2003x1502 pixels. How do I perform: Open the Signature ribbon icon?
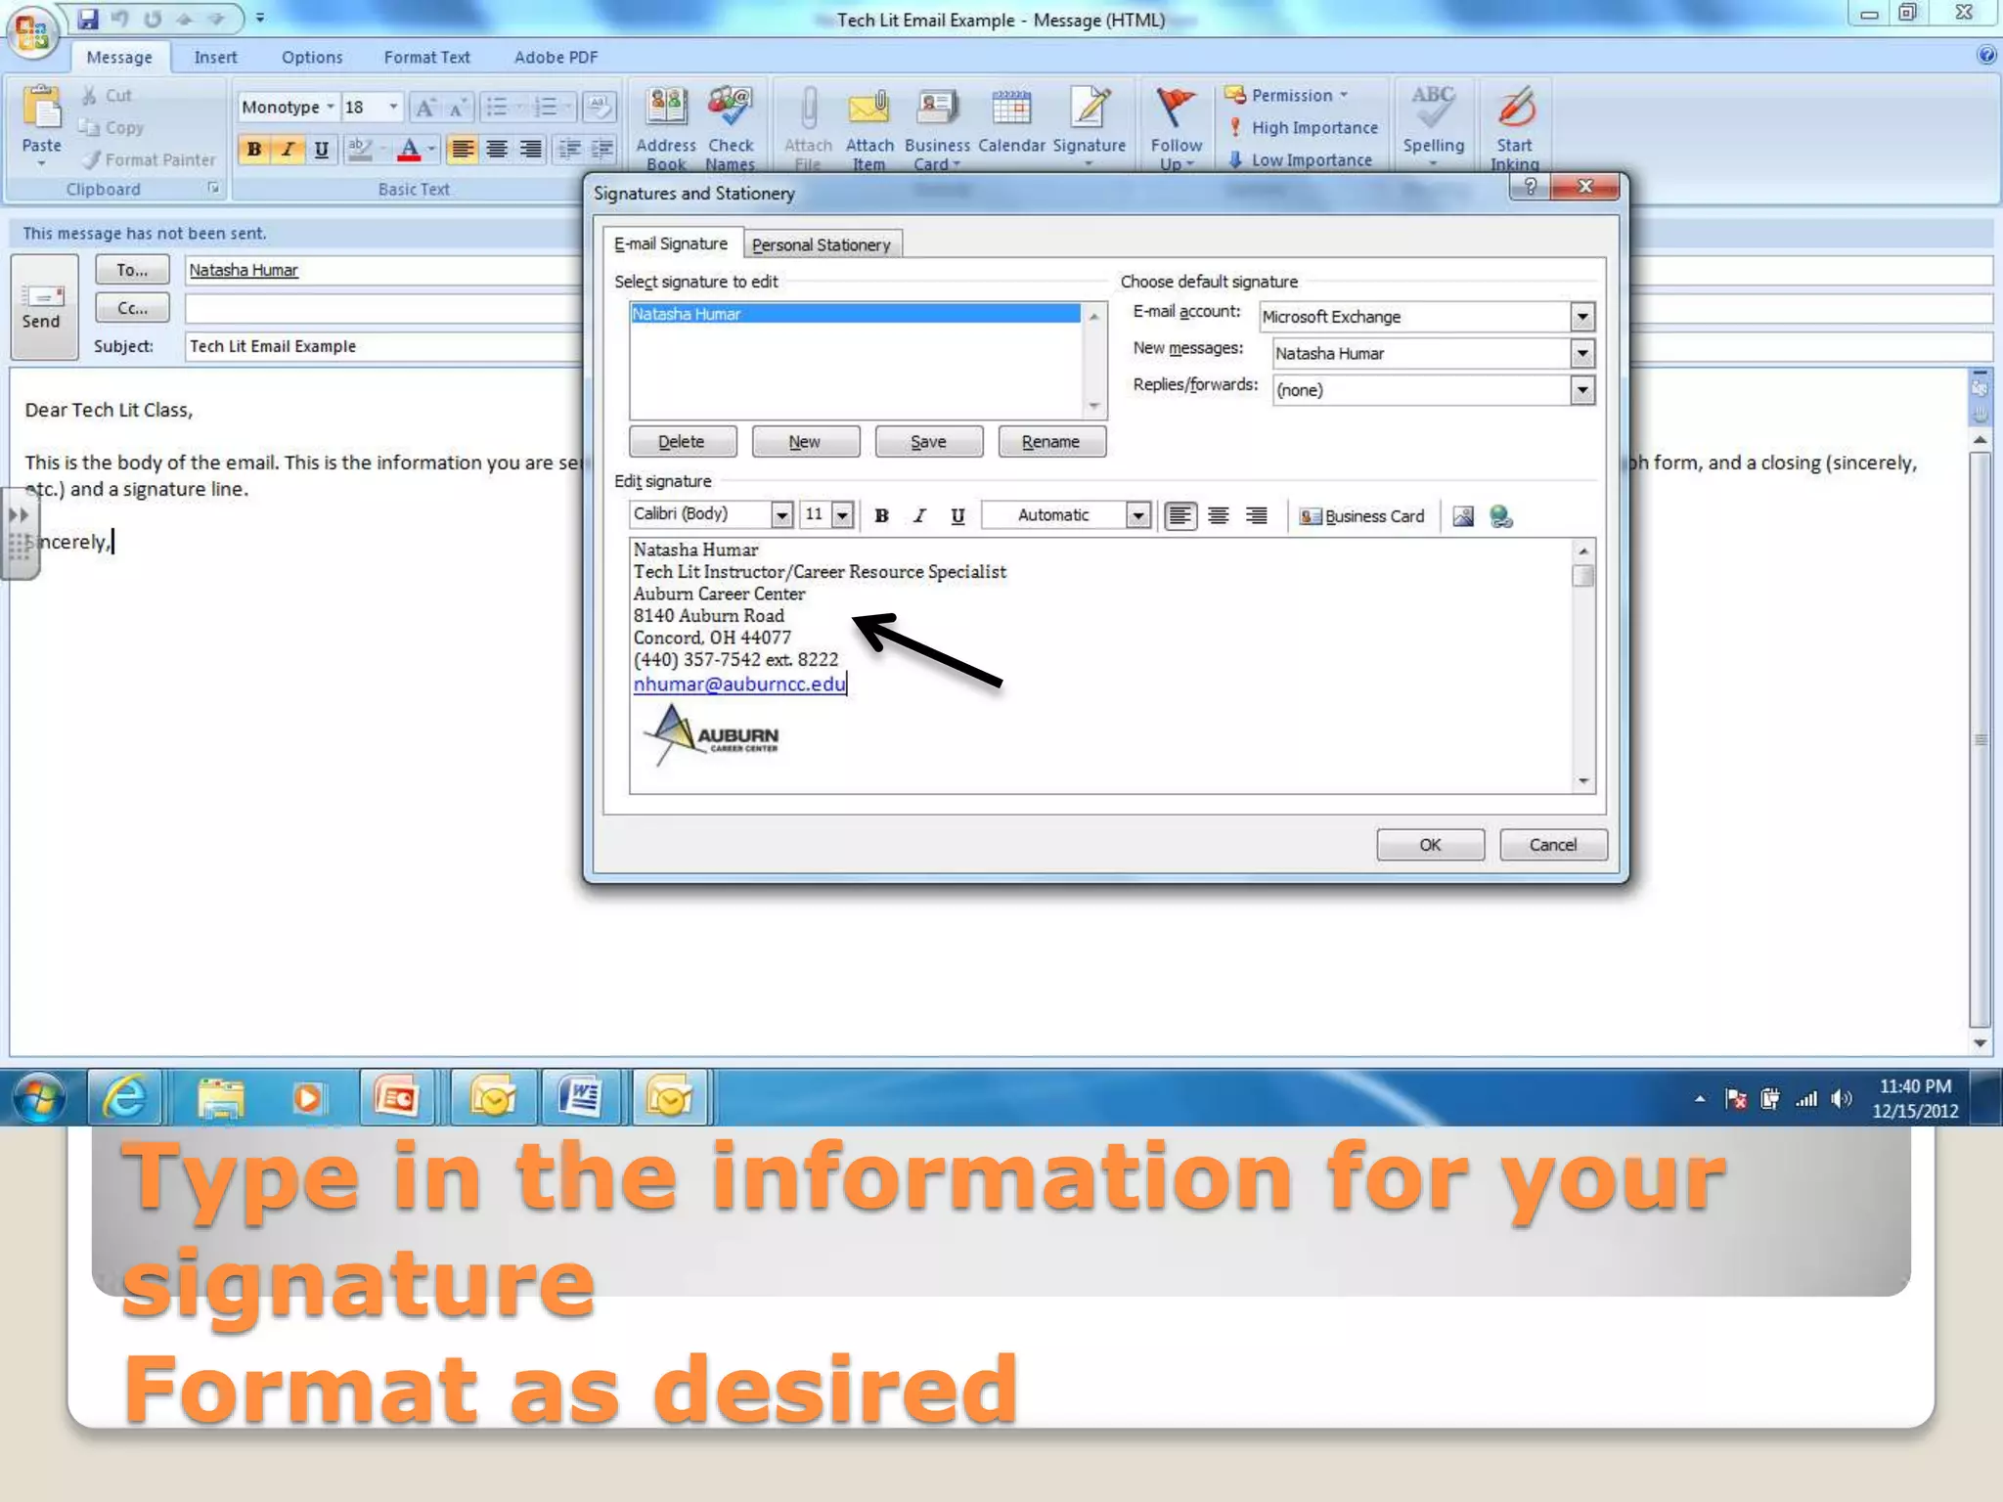tap(1090, 125)
